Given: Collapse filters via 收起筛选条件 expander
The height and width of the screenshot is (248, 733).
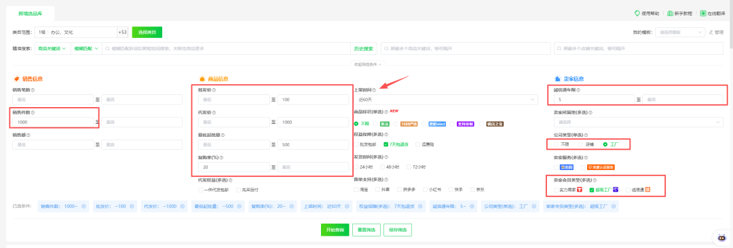Looking at the screenshot, I should point(369,64).
